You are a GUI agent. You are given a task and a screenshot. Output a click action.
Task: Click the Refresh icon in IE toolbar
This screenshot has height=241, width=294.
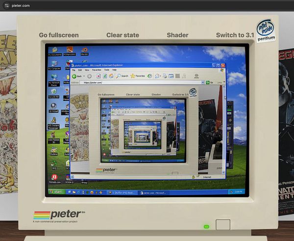tap(105, 76)
